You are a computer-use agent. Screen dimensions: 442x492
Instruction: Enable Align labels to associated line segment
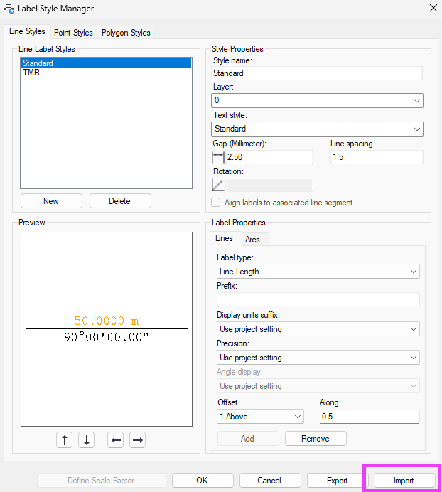tap(216, 203)
